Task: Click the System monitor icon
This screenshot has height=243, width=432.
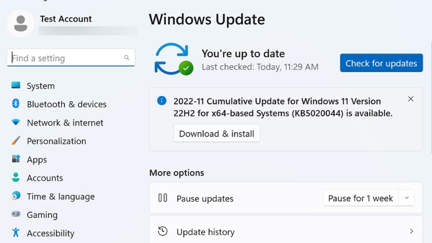Action: [x=16, y=85]
